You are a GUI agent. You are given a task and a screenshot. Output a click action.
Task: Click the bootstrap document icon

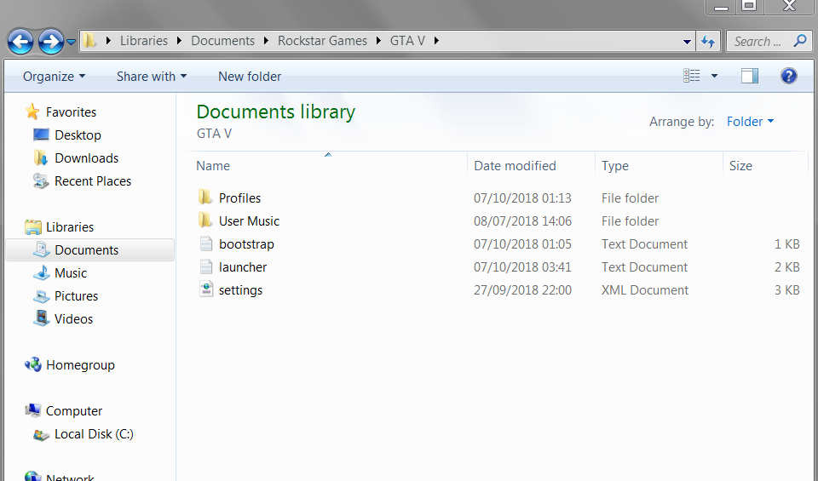coord(206,243)
